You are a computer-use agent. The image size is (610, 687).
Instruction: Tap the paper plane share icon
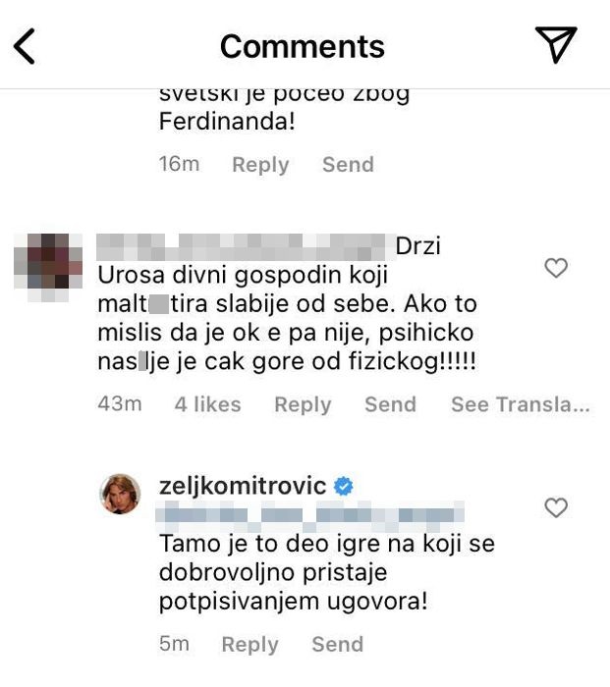click(x=556, y=44)
